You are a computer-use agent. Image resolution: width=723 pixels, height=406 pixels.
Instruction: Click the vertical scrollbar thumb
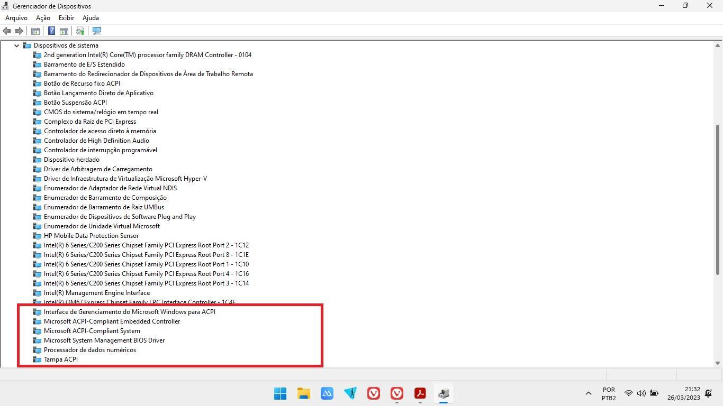tap(718, 200)
